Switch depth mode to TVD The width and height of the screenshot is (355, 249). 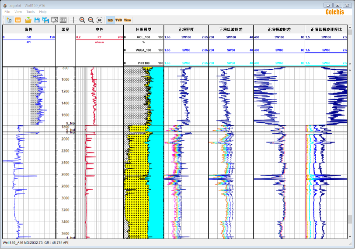point(118,20)
